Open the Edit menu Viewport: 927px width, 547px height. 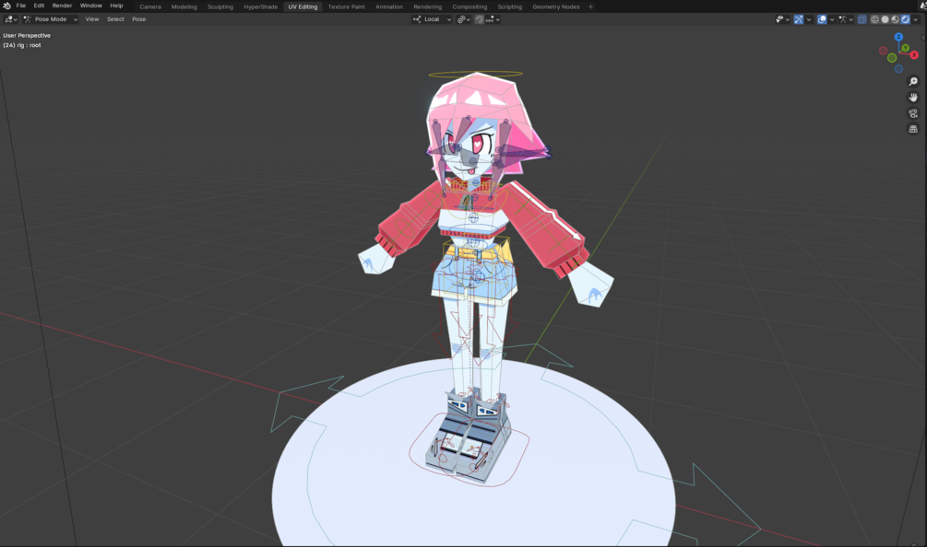pyautogui.click(x=39, y=6)
